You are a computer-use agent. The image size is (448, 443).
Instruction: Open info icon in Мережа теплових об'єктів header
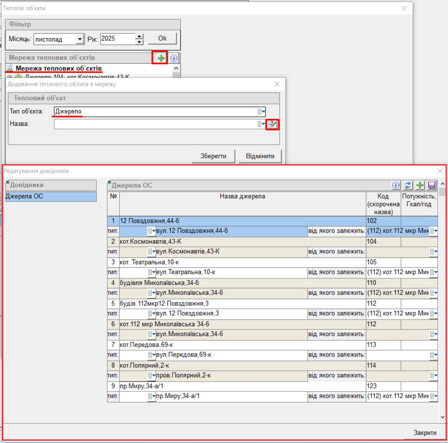tap(174, 58)
